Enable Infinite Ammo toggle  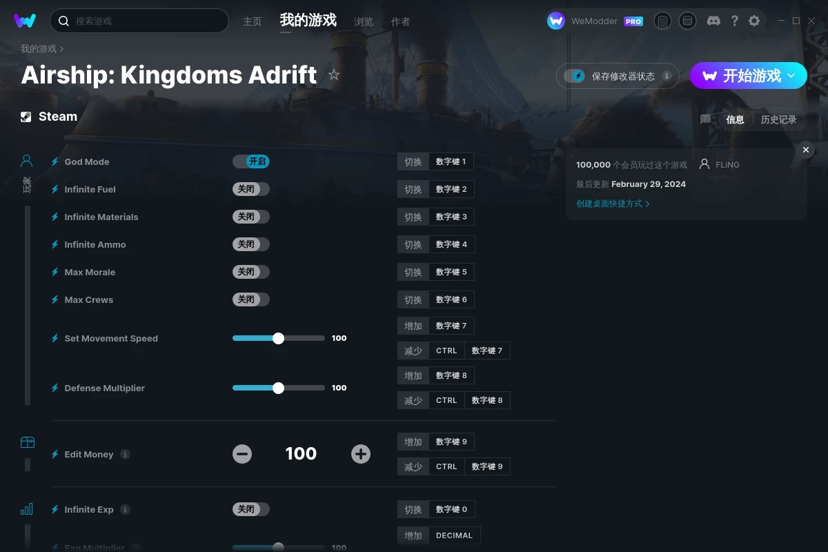(251, 244)
